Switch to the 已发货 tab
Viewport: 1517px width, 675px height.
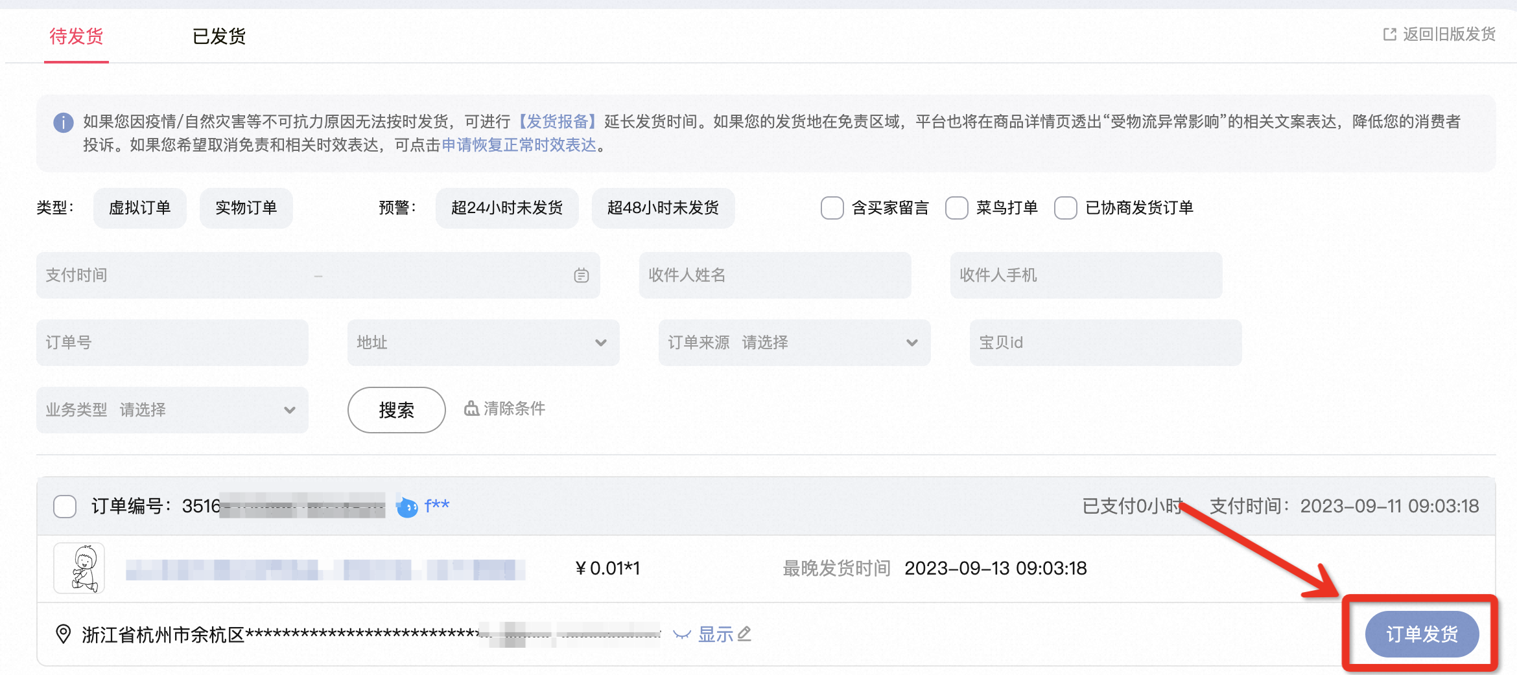tap(218, 36)
